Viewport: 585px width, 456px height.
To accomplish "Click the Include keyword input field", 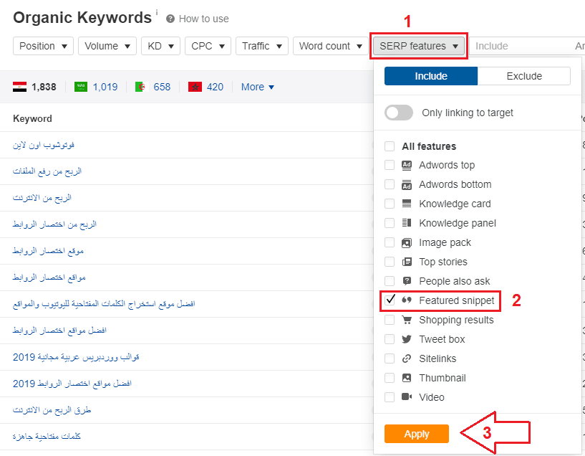I will click(518, 46).
